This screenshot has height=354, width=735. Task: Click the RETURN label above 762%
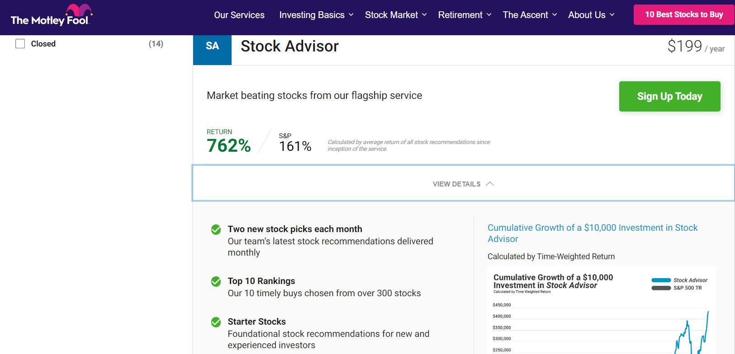[x=219, y=132]
